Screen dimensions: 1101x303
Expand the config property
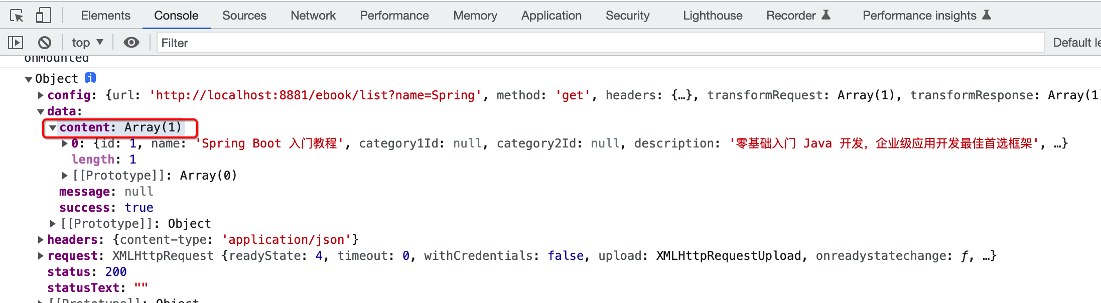(x=41, y=95)
